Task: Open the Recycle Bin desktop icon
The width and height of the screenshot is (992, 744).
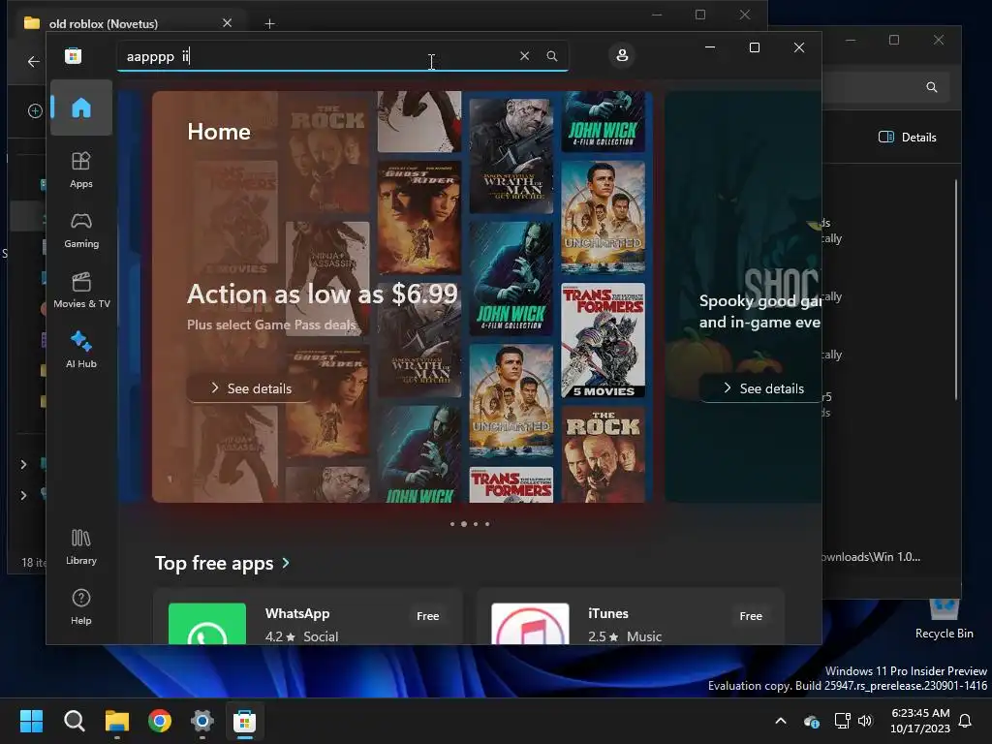Action: pyautogui.click(x=944, y=620)
